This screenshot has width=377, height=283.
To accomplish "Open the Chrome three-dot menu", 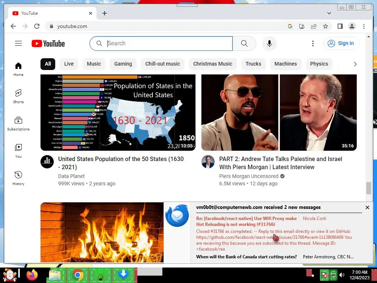I will coord(364,26).
